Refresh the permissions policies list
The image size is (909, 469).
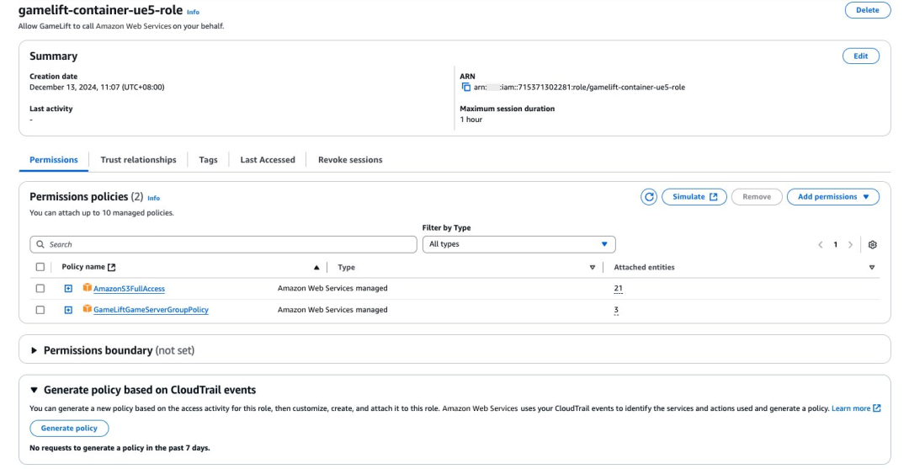pos(649,197)
